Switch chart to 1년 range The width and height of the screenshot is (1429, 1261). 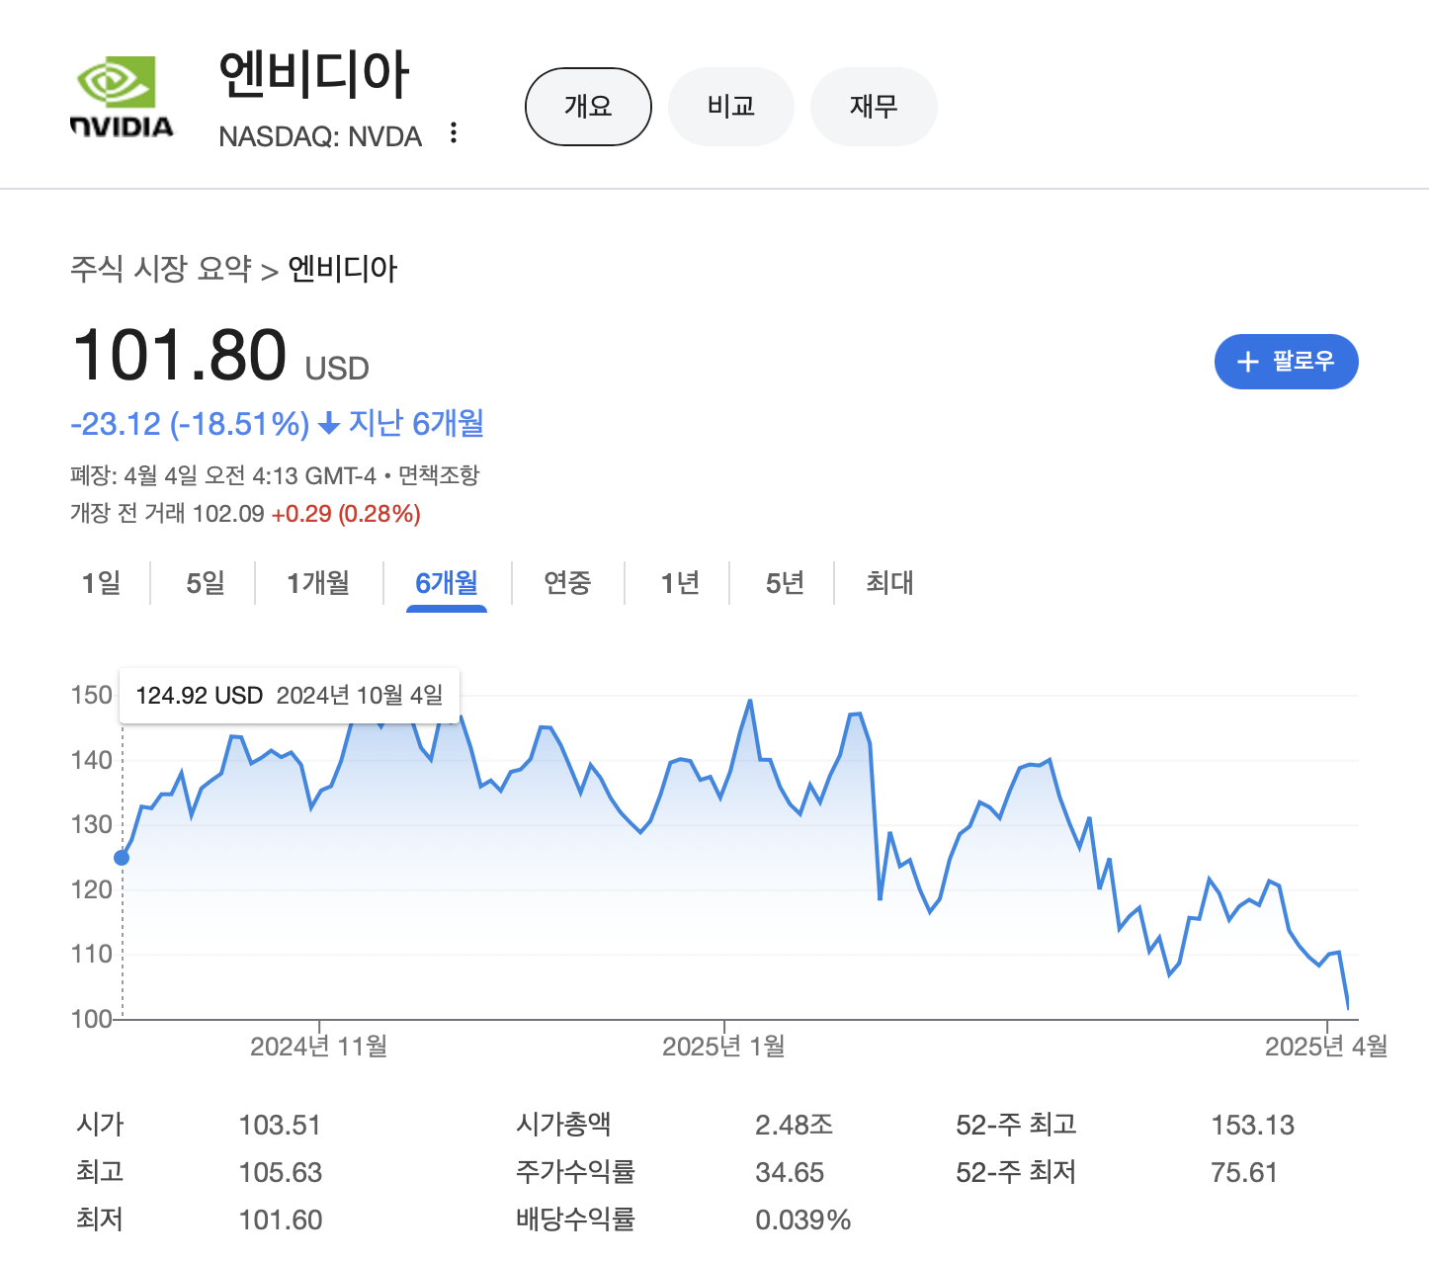point(680,583)
